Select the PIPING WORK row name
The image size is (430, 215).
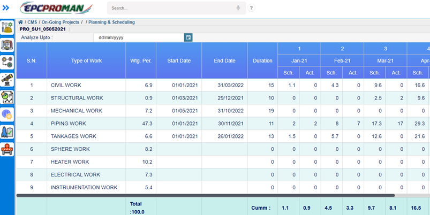coord(69,124)
